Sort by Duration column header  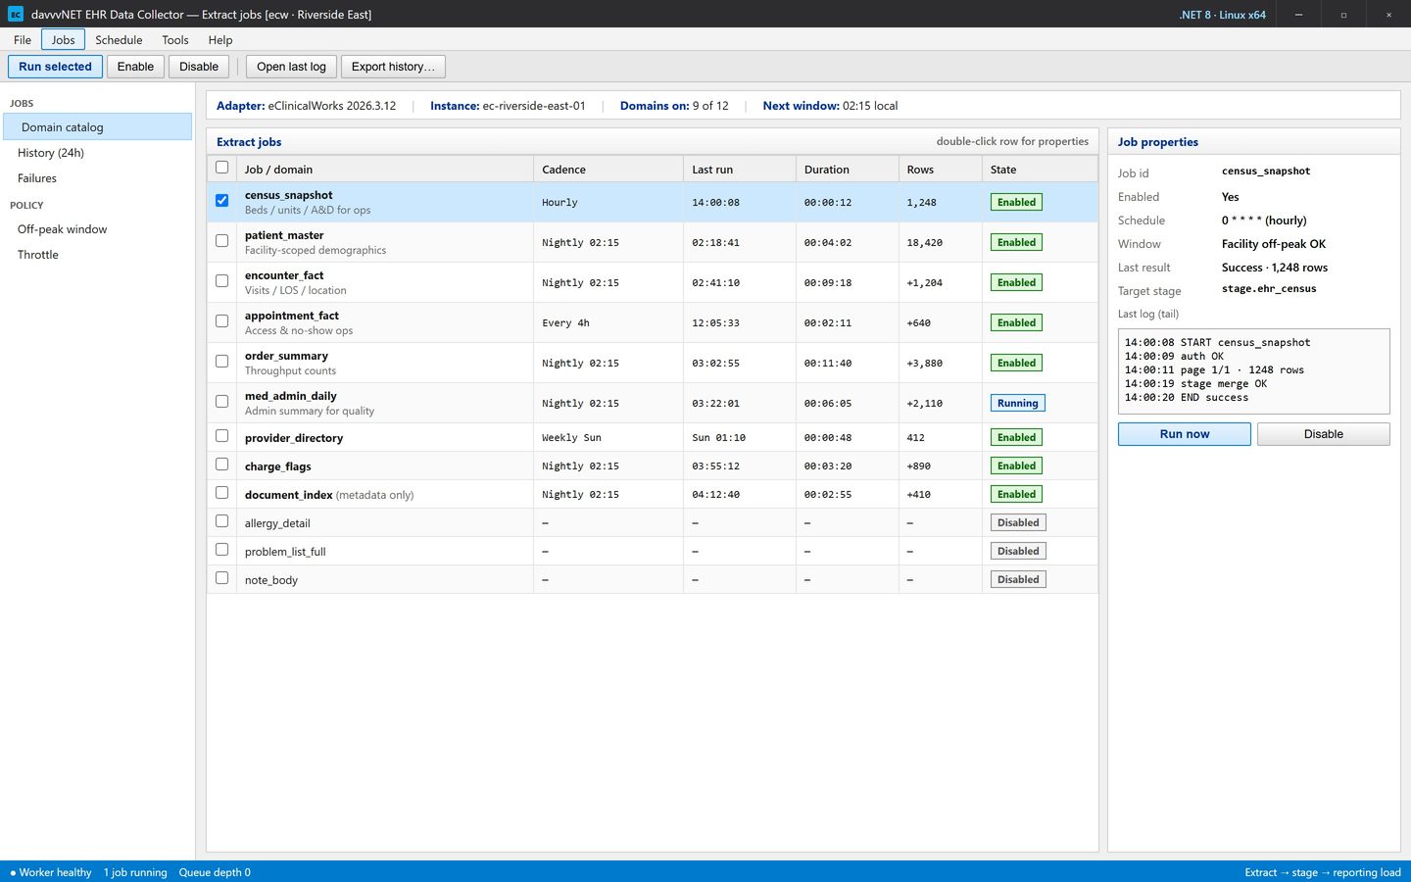pyautogui.click(x=848, y=169)
